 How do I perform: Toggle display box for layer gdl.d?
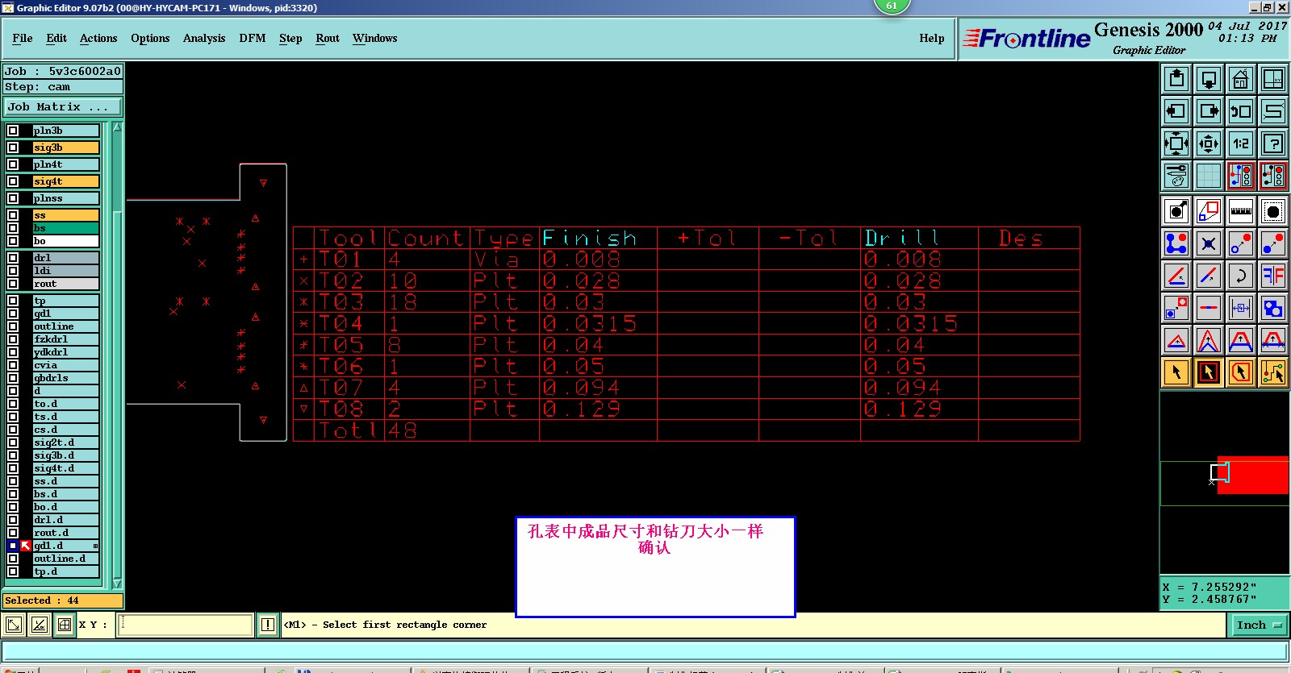[13, 546]
